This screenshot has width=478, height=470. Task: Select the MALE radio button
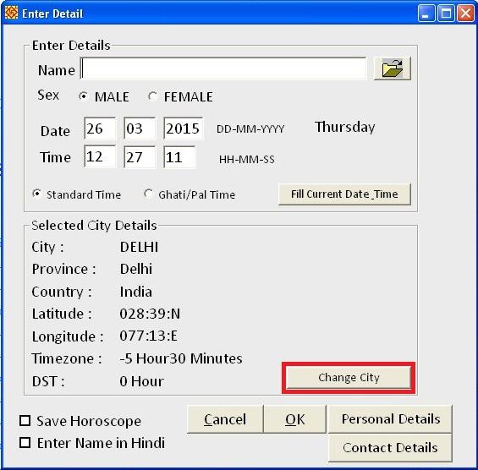(x=83, y=96)
